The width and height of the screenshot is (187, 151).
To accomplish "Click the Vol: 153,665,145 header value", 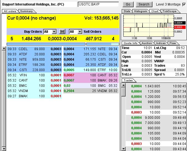I will pos(101,18).
